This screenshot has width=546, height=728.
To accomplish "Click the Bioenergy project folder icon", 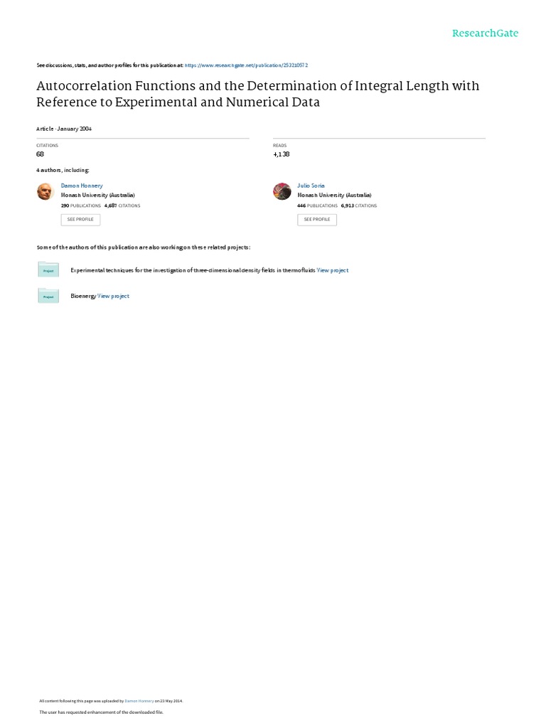I will [48, 296].
